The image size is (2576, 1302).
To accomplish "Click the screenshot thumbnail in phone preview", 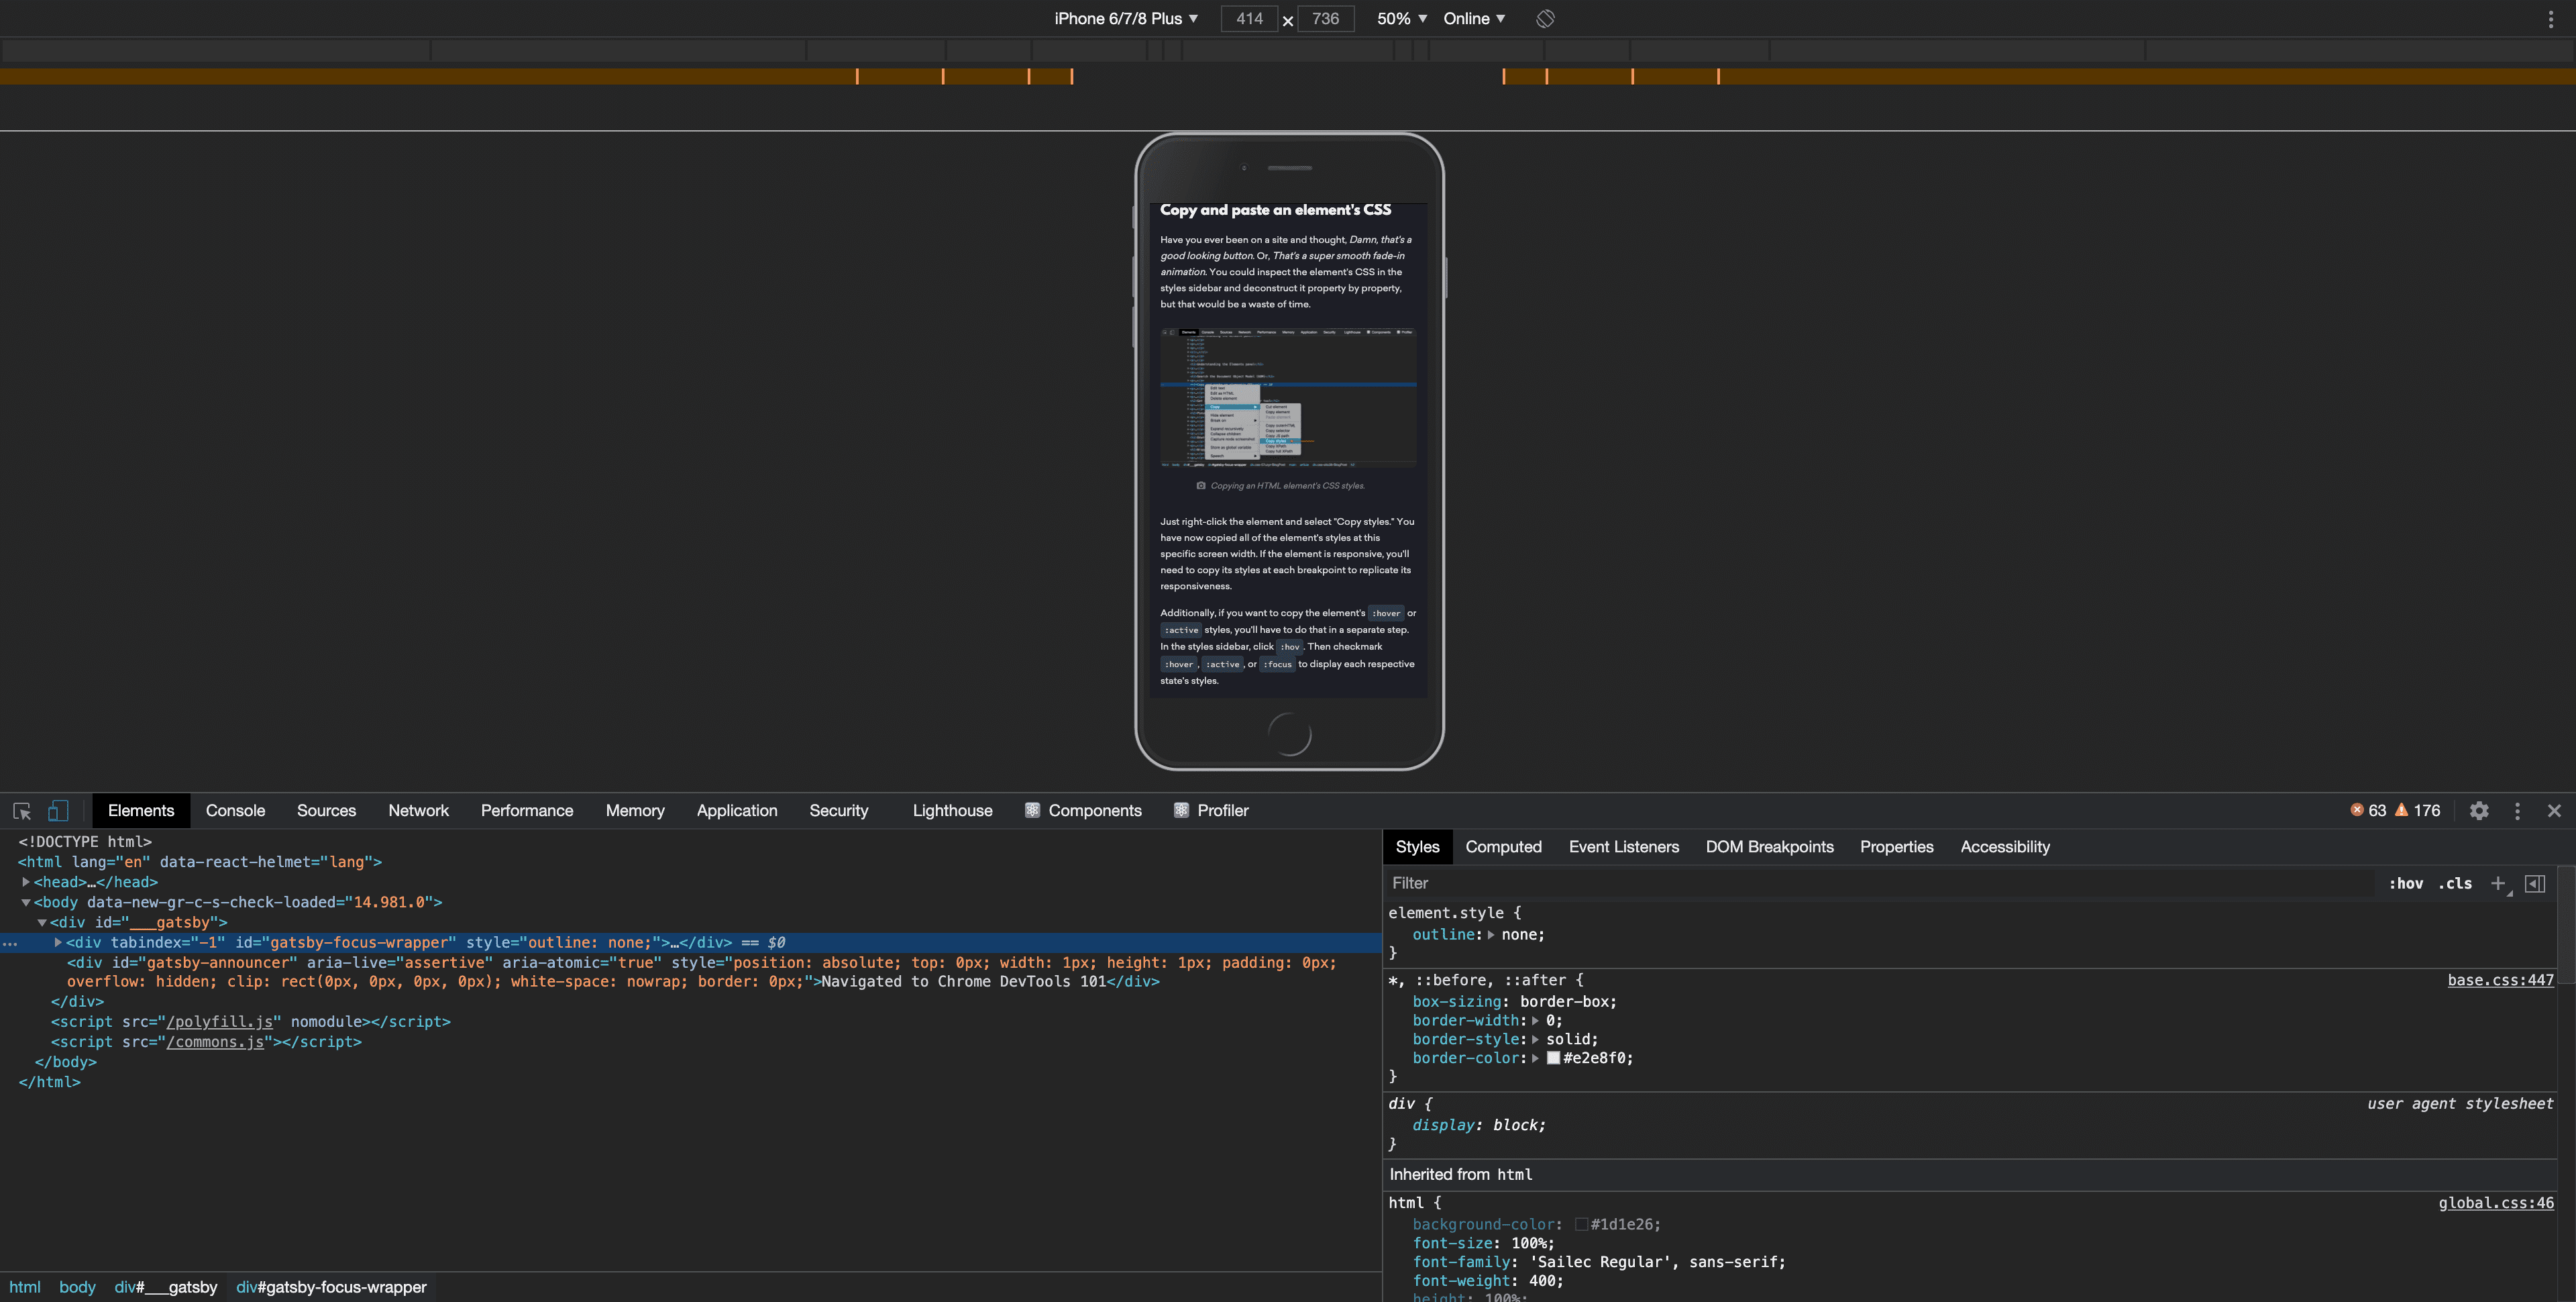I will [x=1288, y=397].
